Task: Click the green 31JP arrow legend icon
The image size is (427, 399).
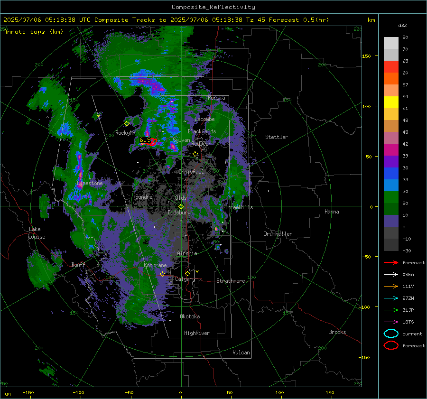Action: click(x=391, y=310)
